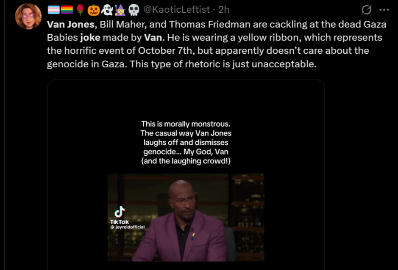Click the yellow ribbon pin on the blazer
The image size is (398, 270).
193,235
